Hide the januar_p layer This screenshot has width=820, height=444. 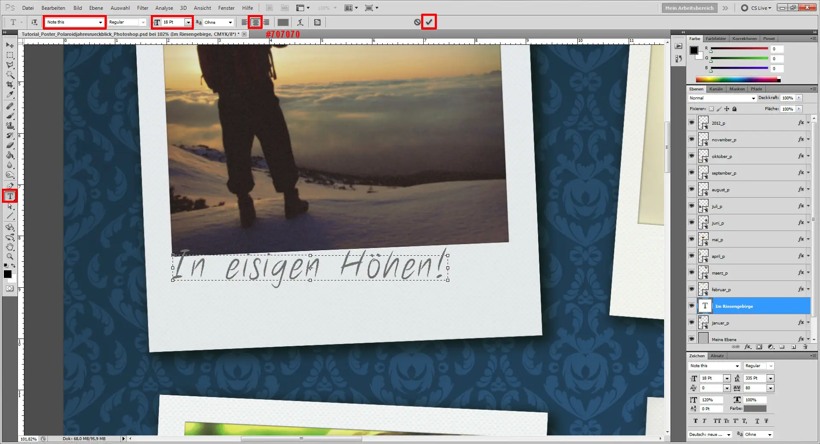coord(691,322)
